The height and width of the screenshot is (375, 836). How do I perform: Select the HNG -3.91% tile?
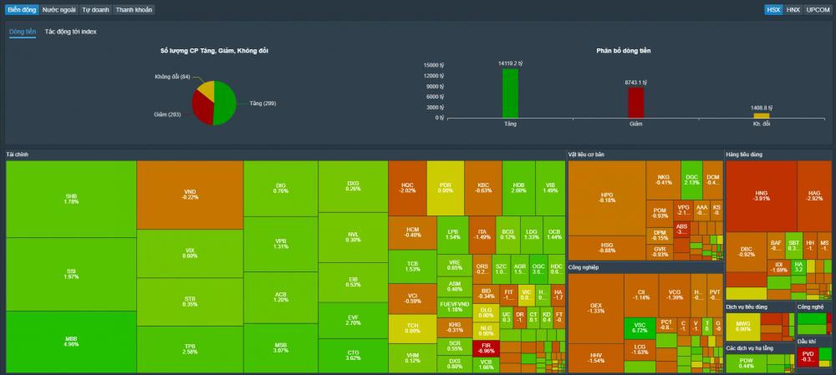click(x=761, y=196)
